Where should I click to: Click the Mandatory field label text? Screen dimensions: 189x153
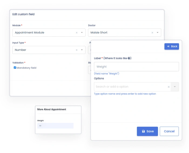[26, 68]
